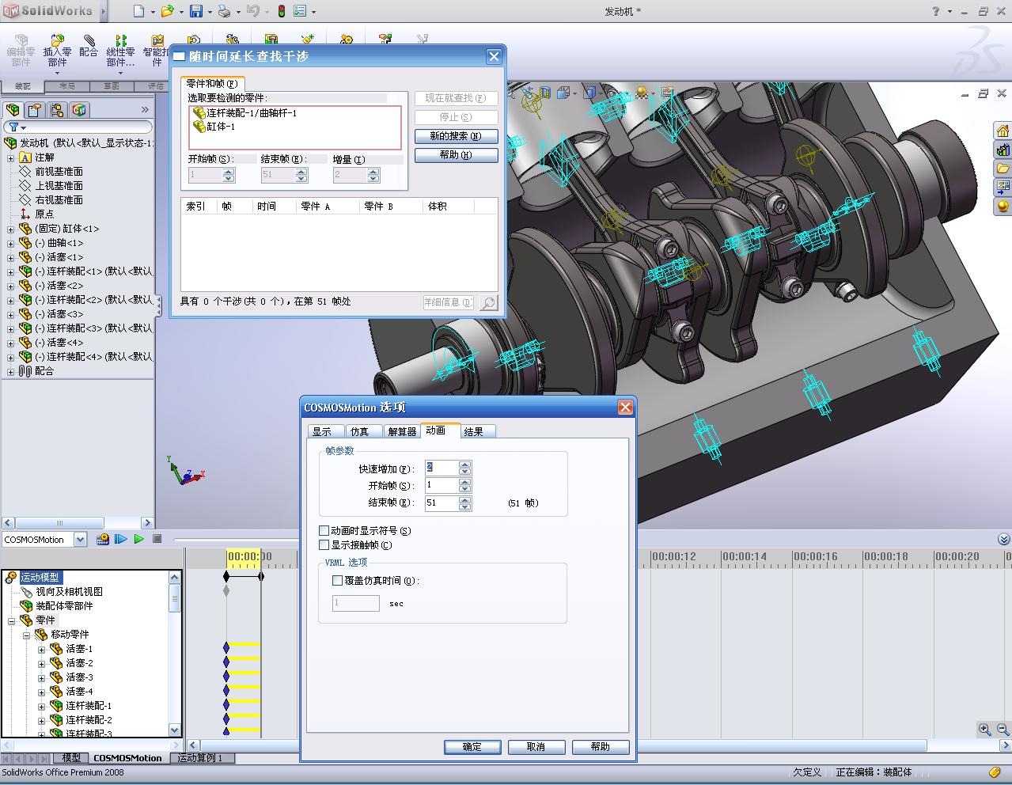
Task: Open the FeatureManager design tree tab icon
Action: 13,110
